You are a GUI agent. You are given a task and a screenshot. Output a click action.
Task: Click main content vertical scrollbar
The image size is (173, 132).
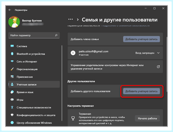coord(167,64)
